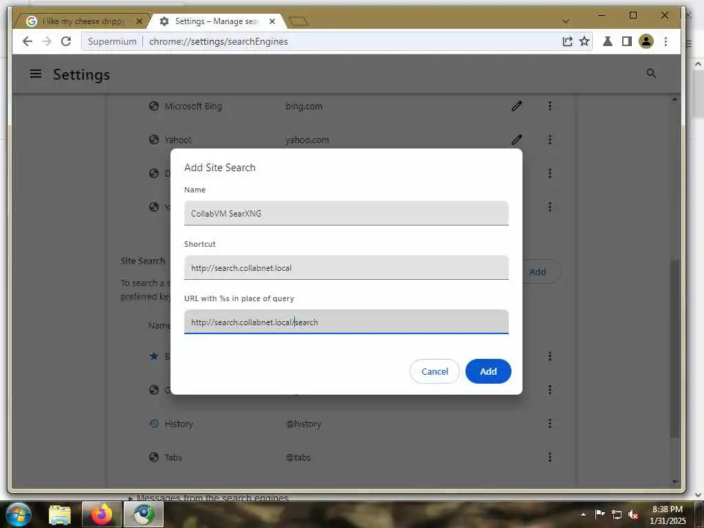Click the @history shortcut text
Screen dimensions: 704x528
pyautogui.click(x=303, y=423)
